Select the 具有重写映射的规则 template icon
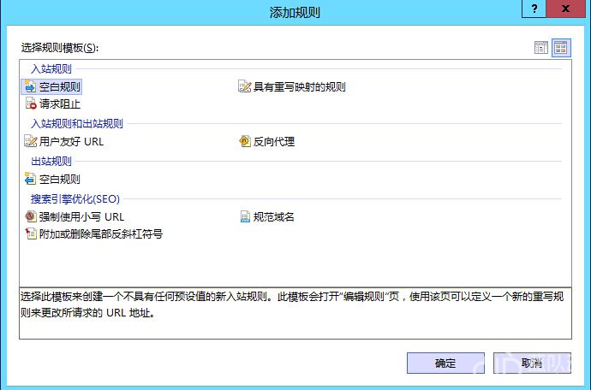 [245, 86]
